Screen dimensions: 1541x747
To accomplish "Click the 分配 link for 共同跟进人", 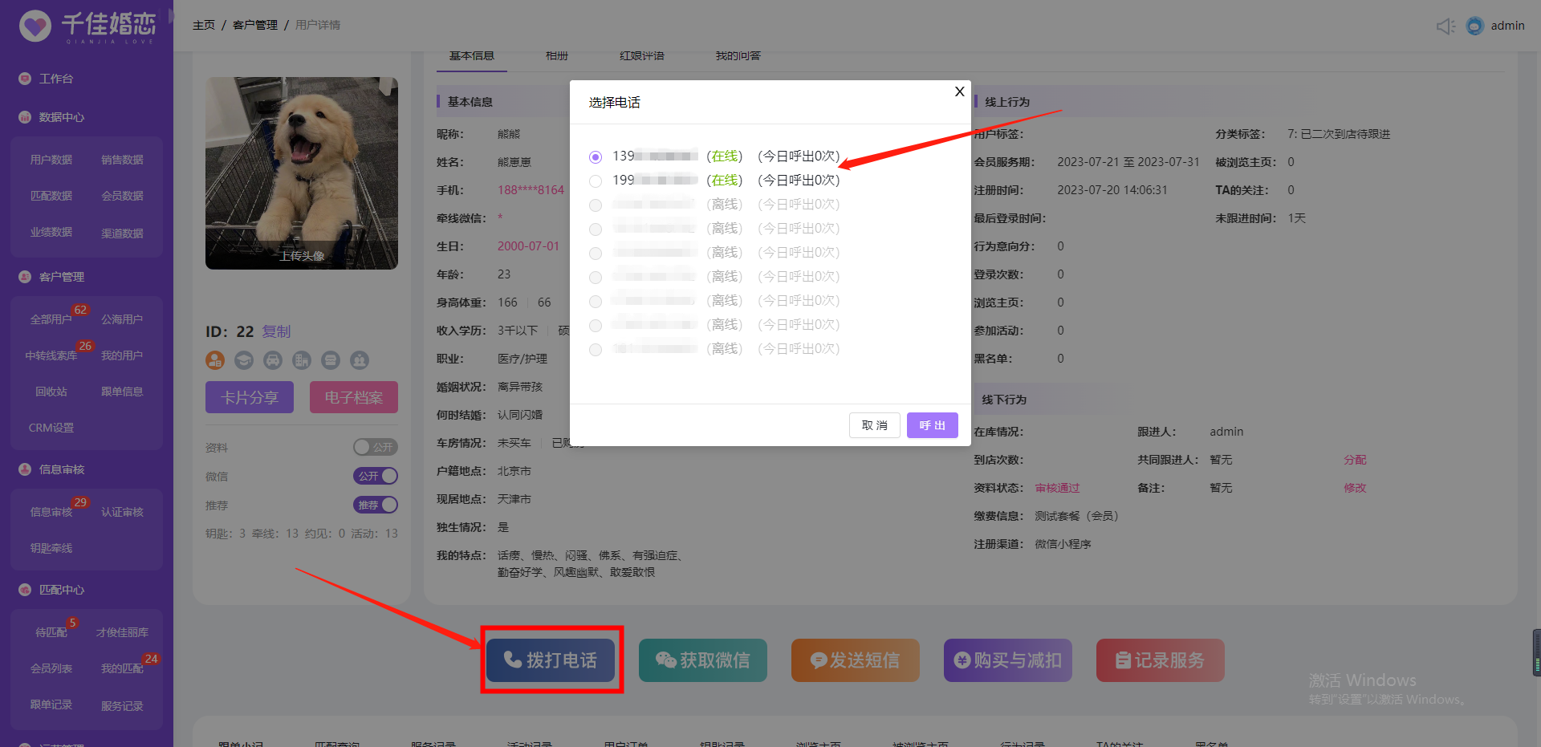I will pos(1355,460).
